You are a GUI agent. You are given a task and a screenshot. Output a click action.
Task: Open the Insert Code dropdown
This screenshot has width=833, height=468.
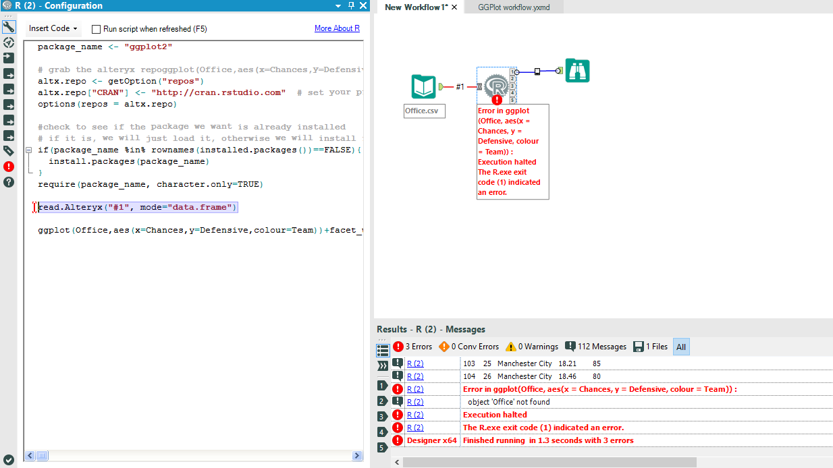point(53,29)
